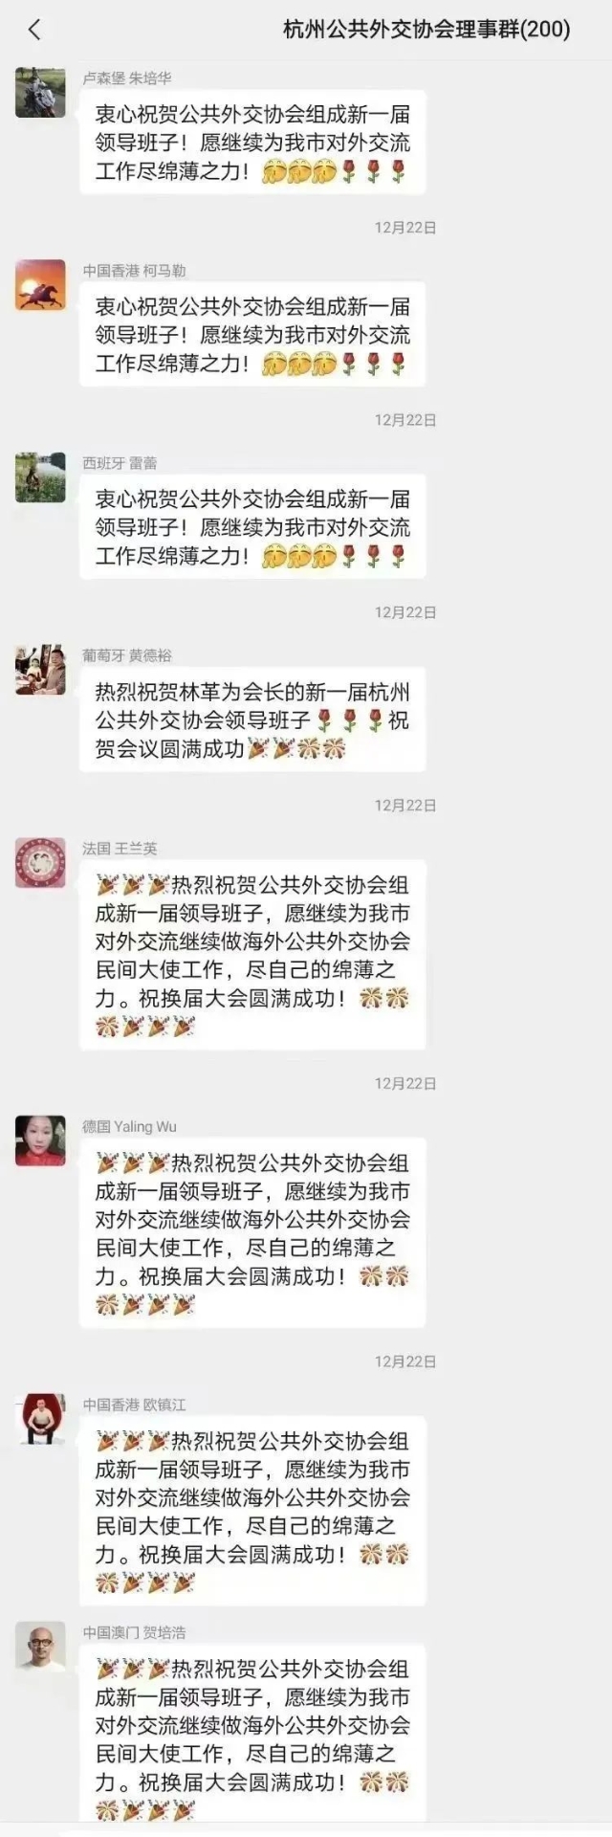Select the message bubble from 中国香港 欧镇江
Viewport: 612px width, 1837px height.
(252, 1512)
